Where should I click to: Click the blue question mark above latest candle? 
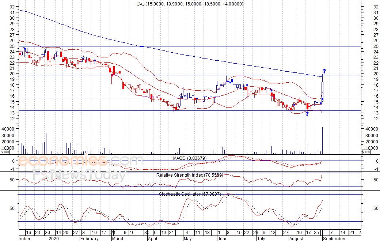[324, 71]
